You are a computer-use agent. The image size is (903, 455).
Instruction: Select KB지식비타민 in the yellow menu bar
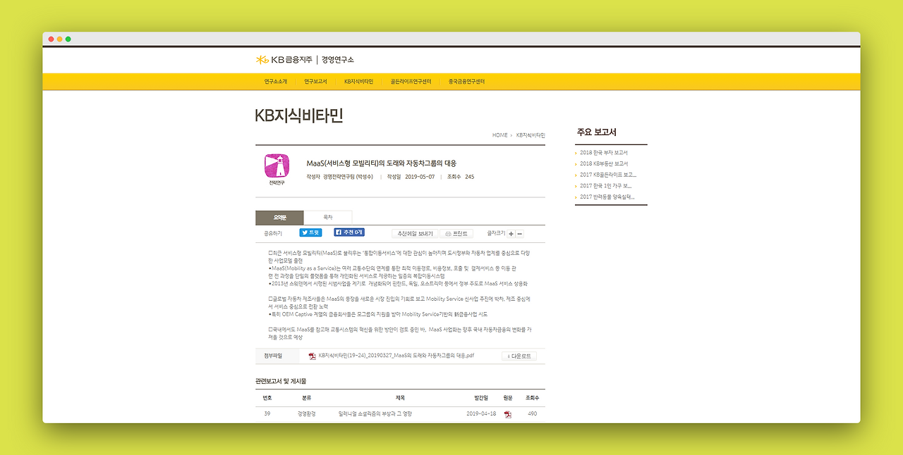point(358,82)
